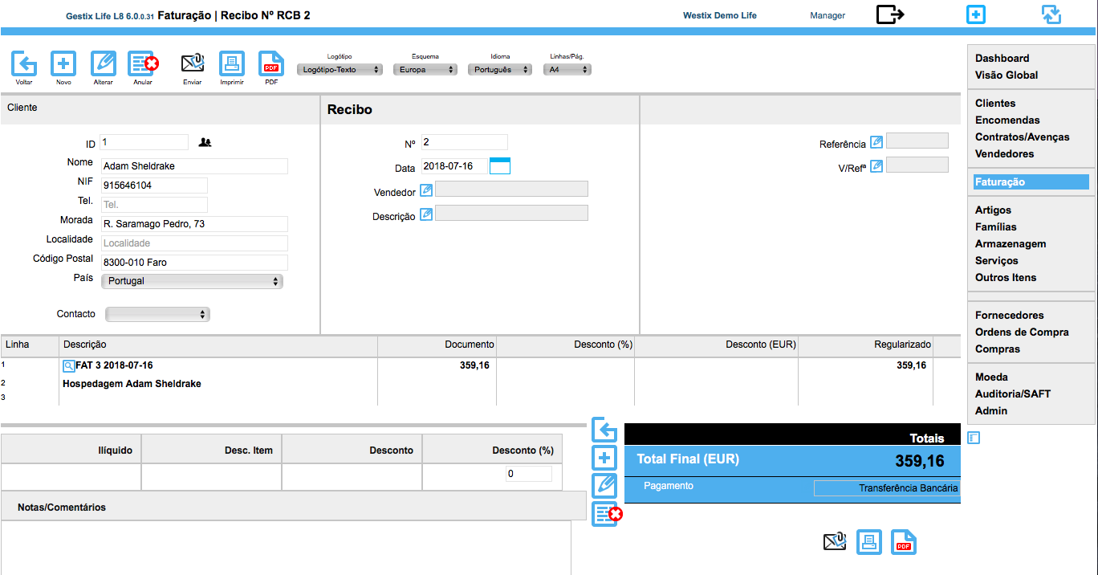Image resolution: width=1098 pixels, height=575 pixels.
Task: Click edit icon beside Descrição field
Action: point(426,214)
